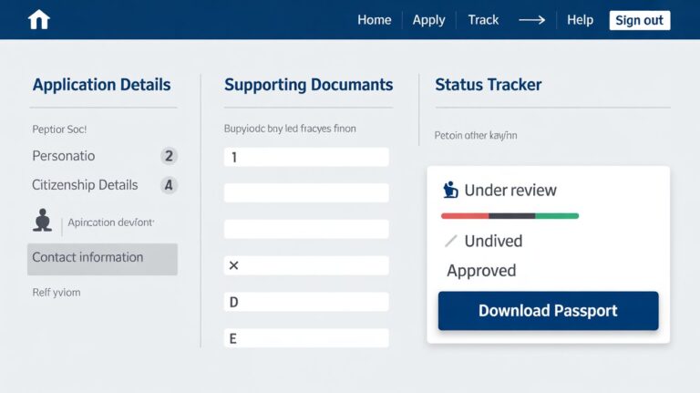
Task: Click the Download Passport button
Action: point(548,311)
